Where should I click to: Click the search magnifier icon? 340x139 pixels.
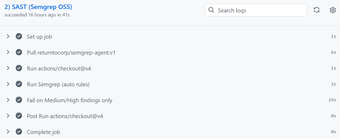[x=211, y=10]
